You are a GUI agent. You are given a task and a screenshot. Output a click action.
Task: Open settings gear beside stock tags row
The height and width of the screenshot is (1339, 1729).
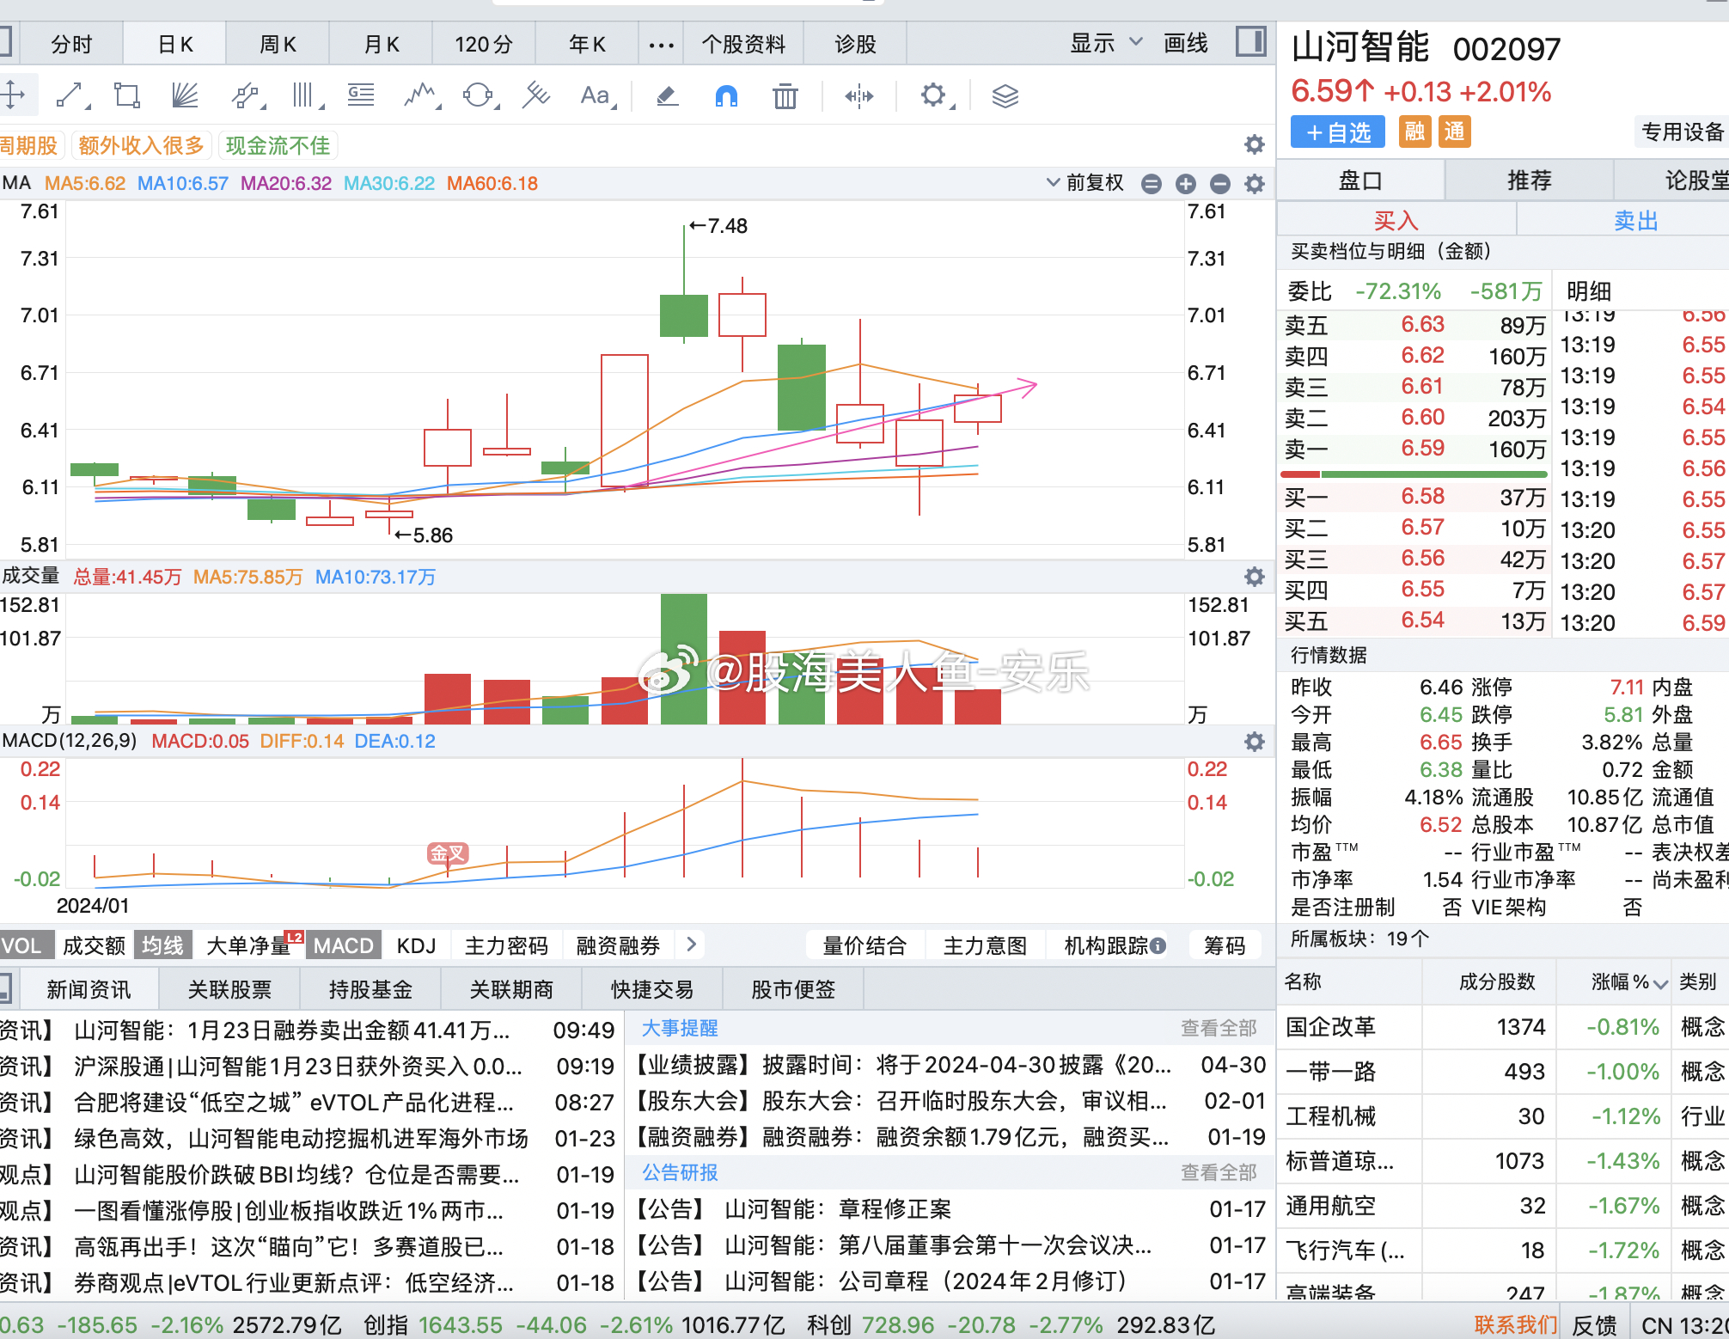(1255, 144)
